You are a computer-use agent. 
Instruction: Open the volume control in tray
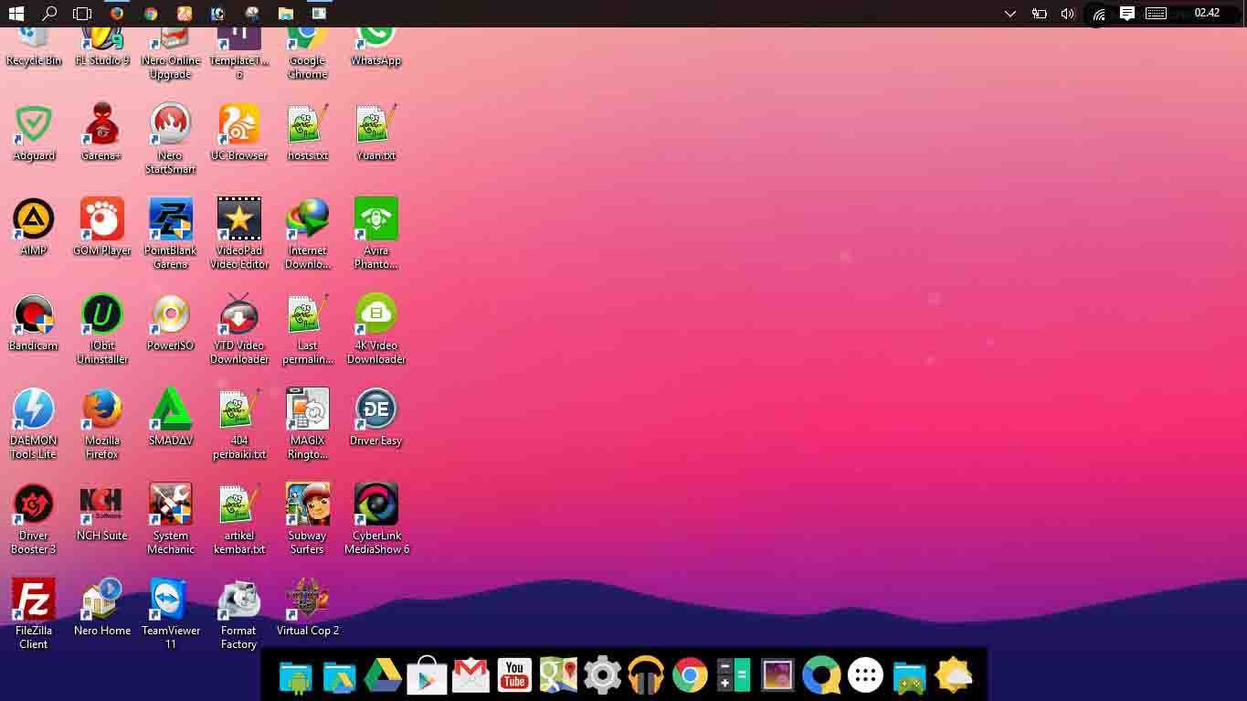tap(1067, 14)
